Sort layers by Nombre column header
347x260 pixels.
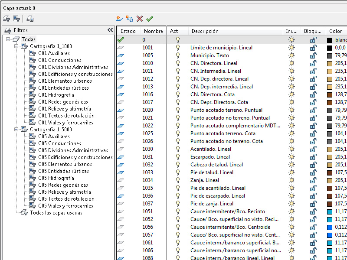(x=153, y=31)
